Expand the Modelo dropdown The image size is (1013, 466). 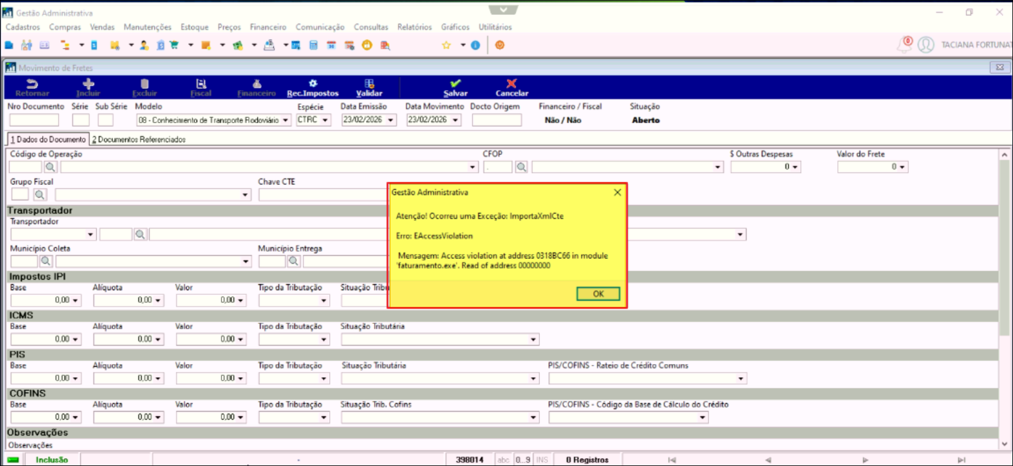click(x=285, y=120)
